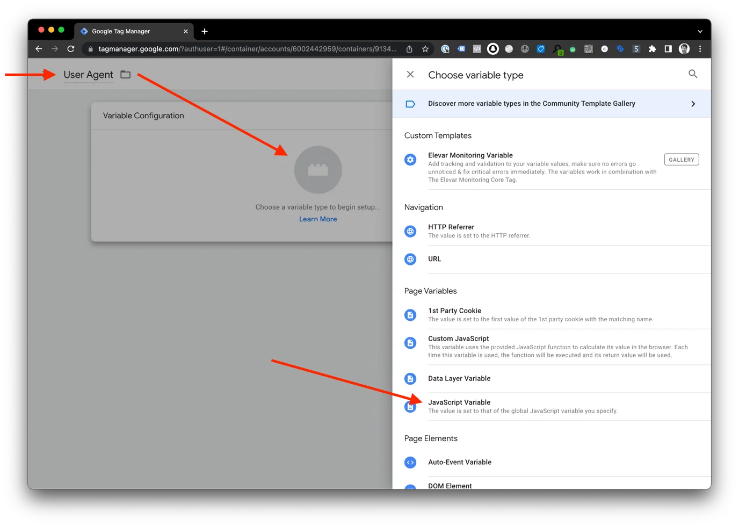Click the GALLERY badge button
Viewport: 739px width, 526px height.
[682, 160]
